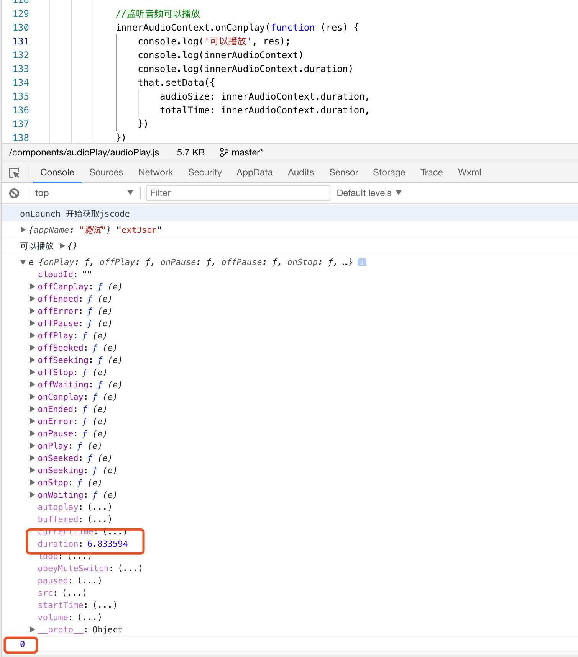Viewport: 578px width, 657px height.
Task: Switch to the Sources tab
Action: [x=106, y=172]
